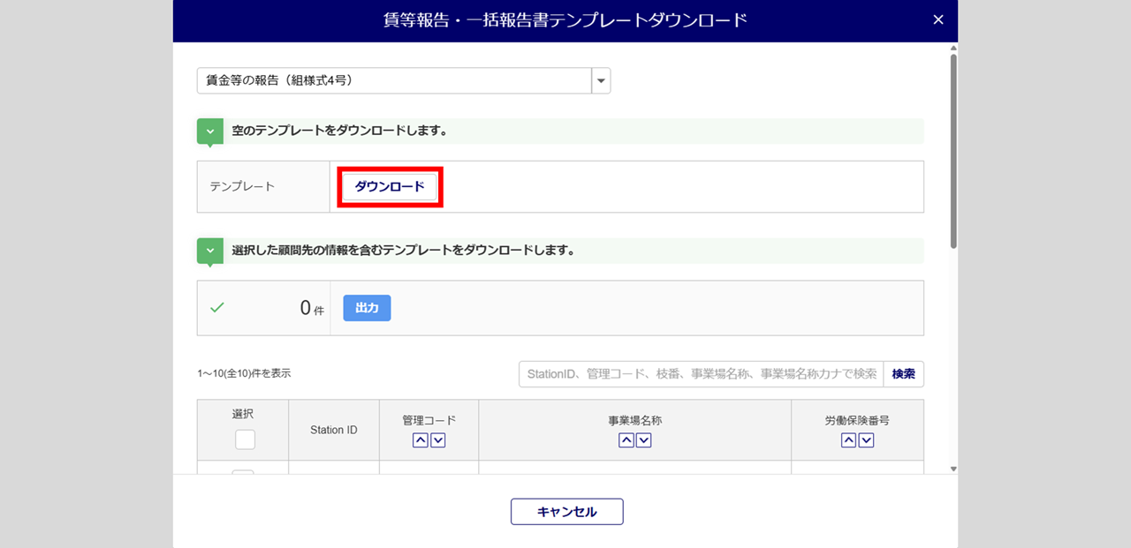Close the template download dialog with X

pyautogui.click(x=938, y=20)
